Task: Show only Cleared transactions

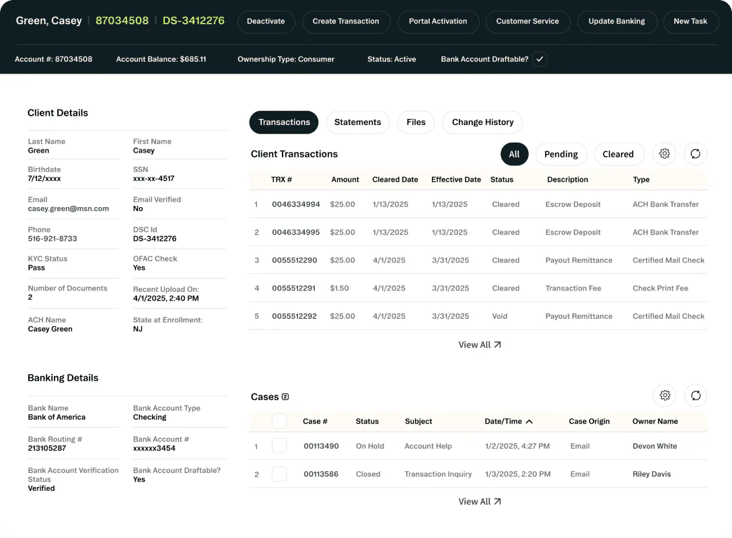Action: (618, 155)
